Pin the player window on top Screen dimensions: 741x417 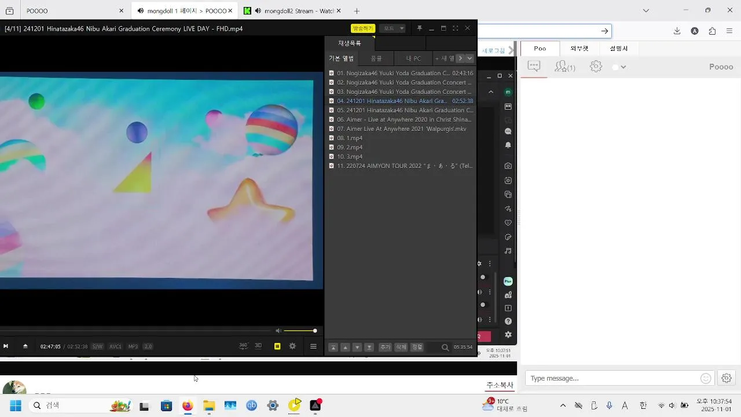point(420,28)
